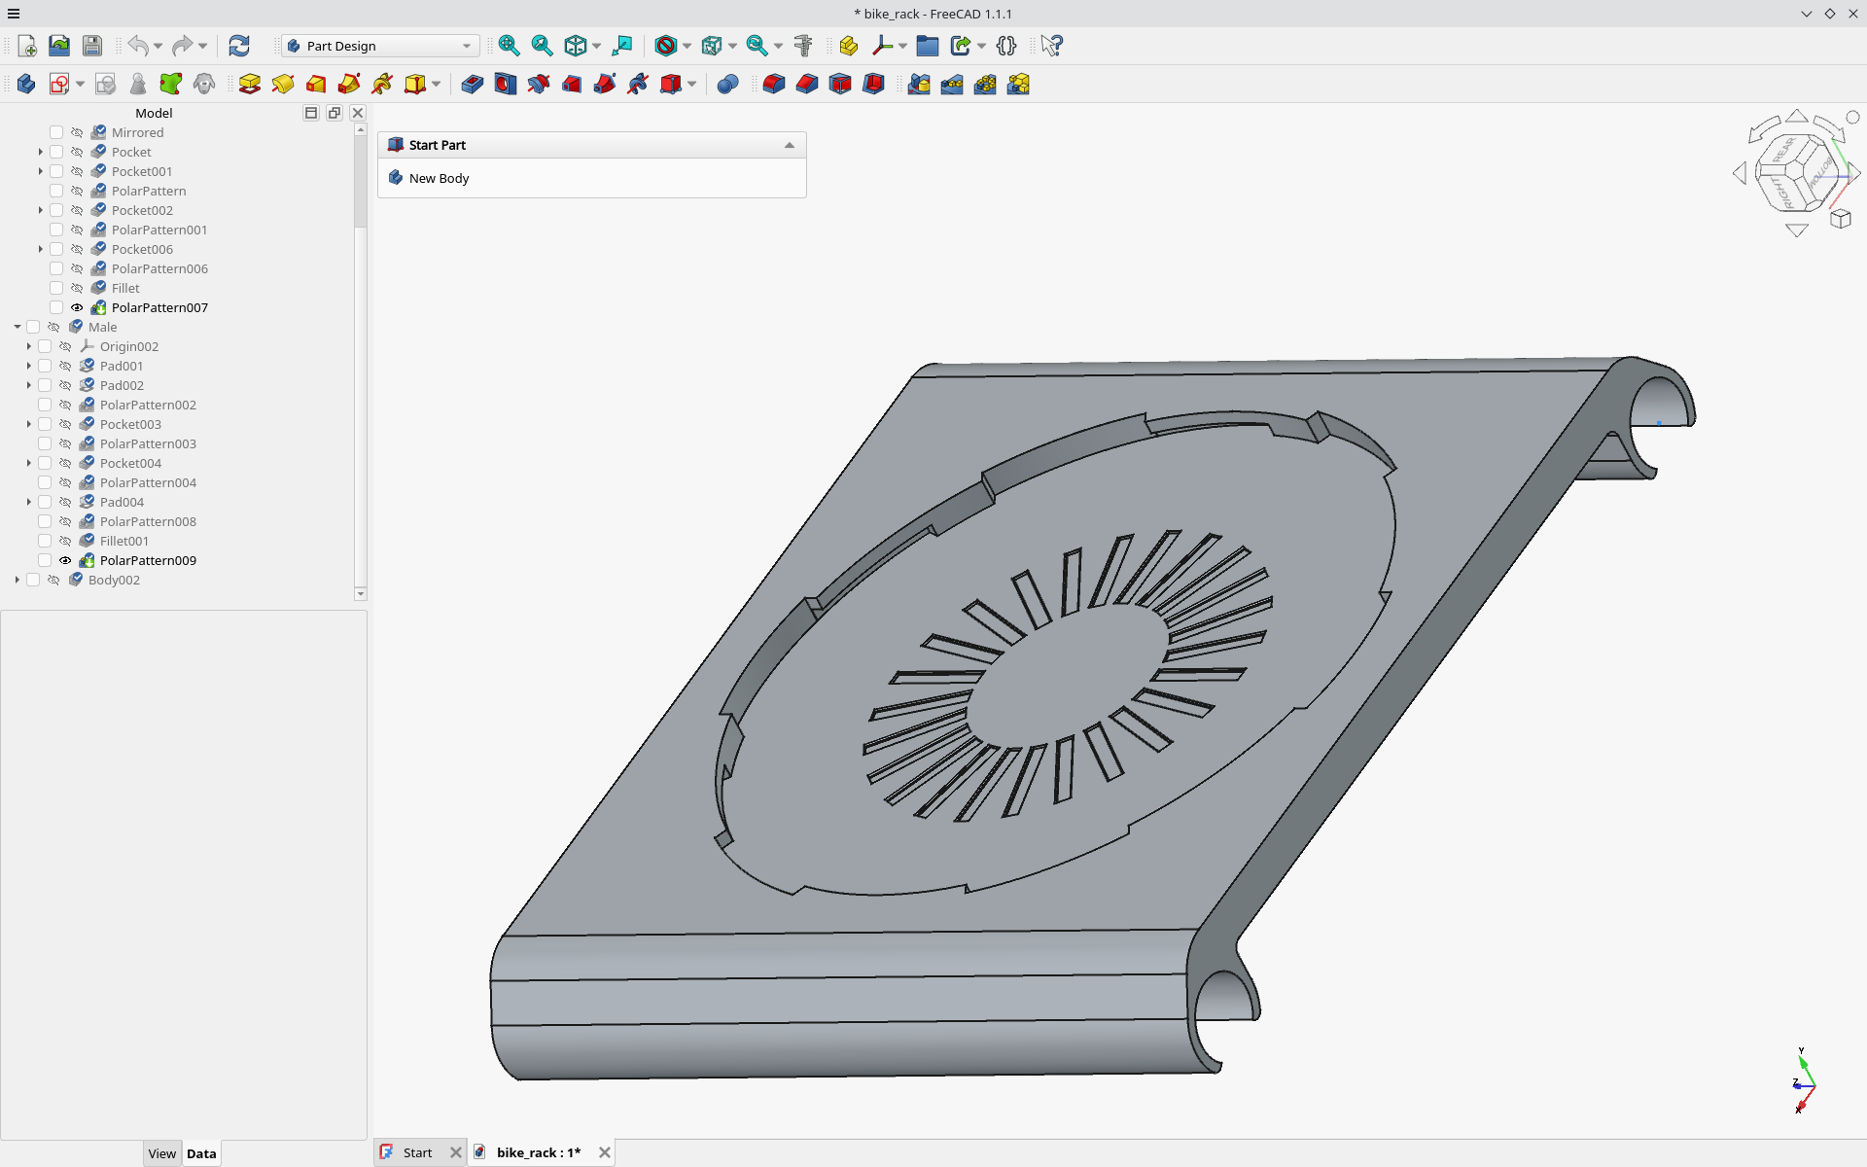The width and height of the screenshot is (1867, 1167).
Task: Create a MultiTransform feature
Action: [x=1018, y=85]
